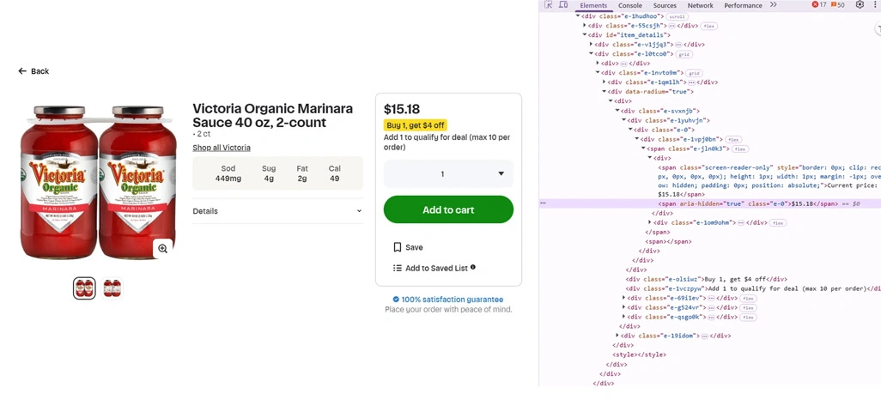Open the Shop all Victoria link

[222, 148]
